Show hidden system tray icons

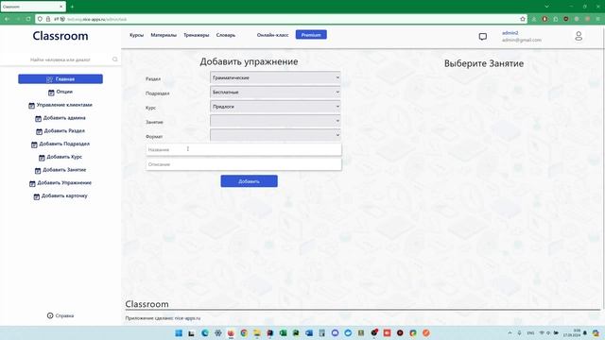510,332
